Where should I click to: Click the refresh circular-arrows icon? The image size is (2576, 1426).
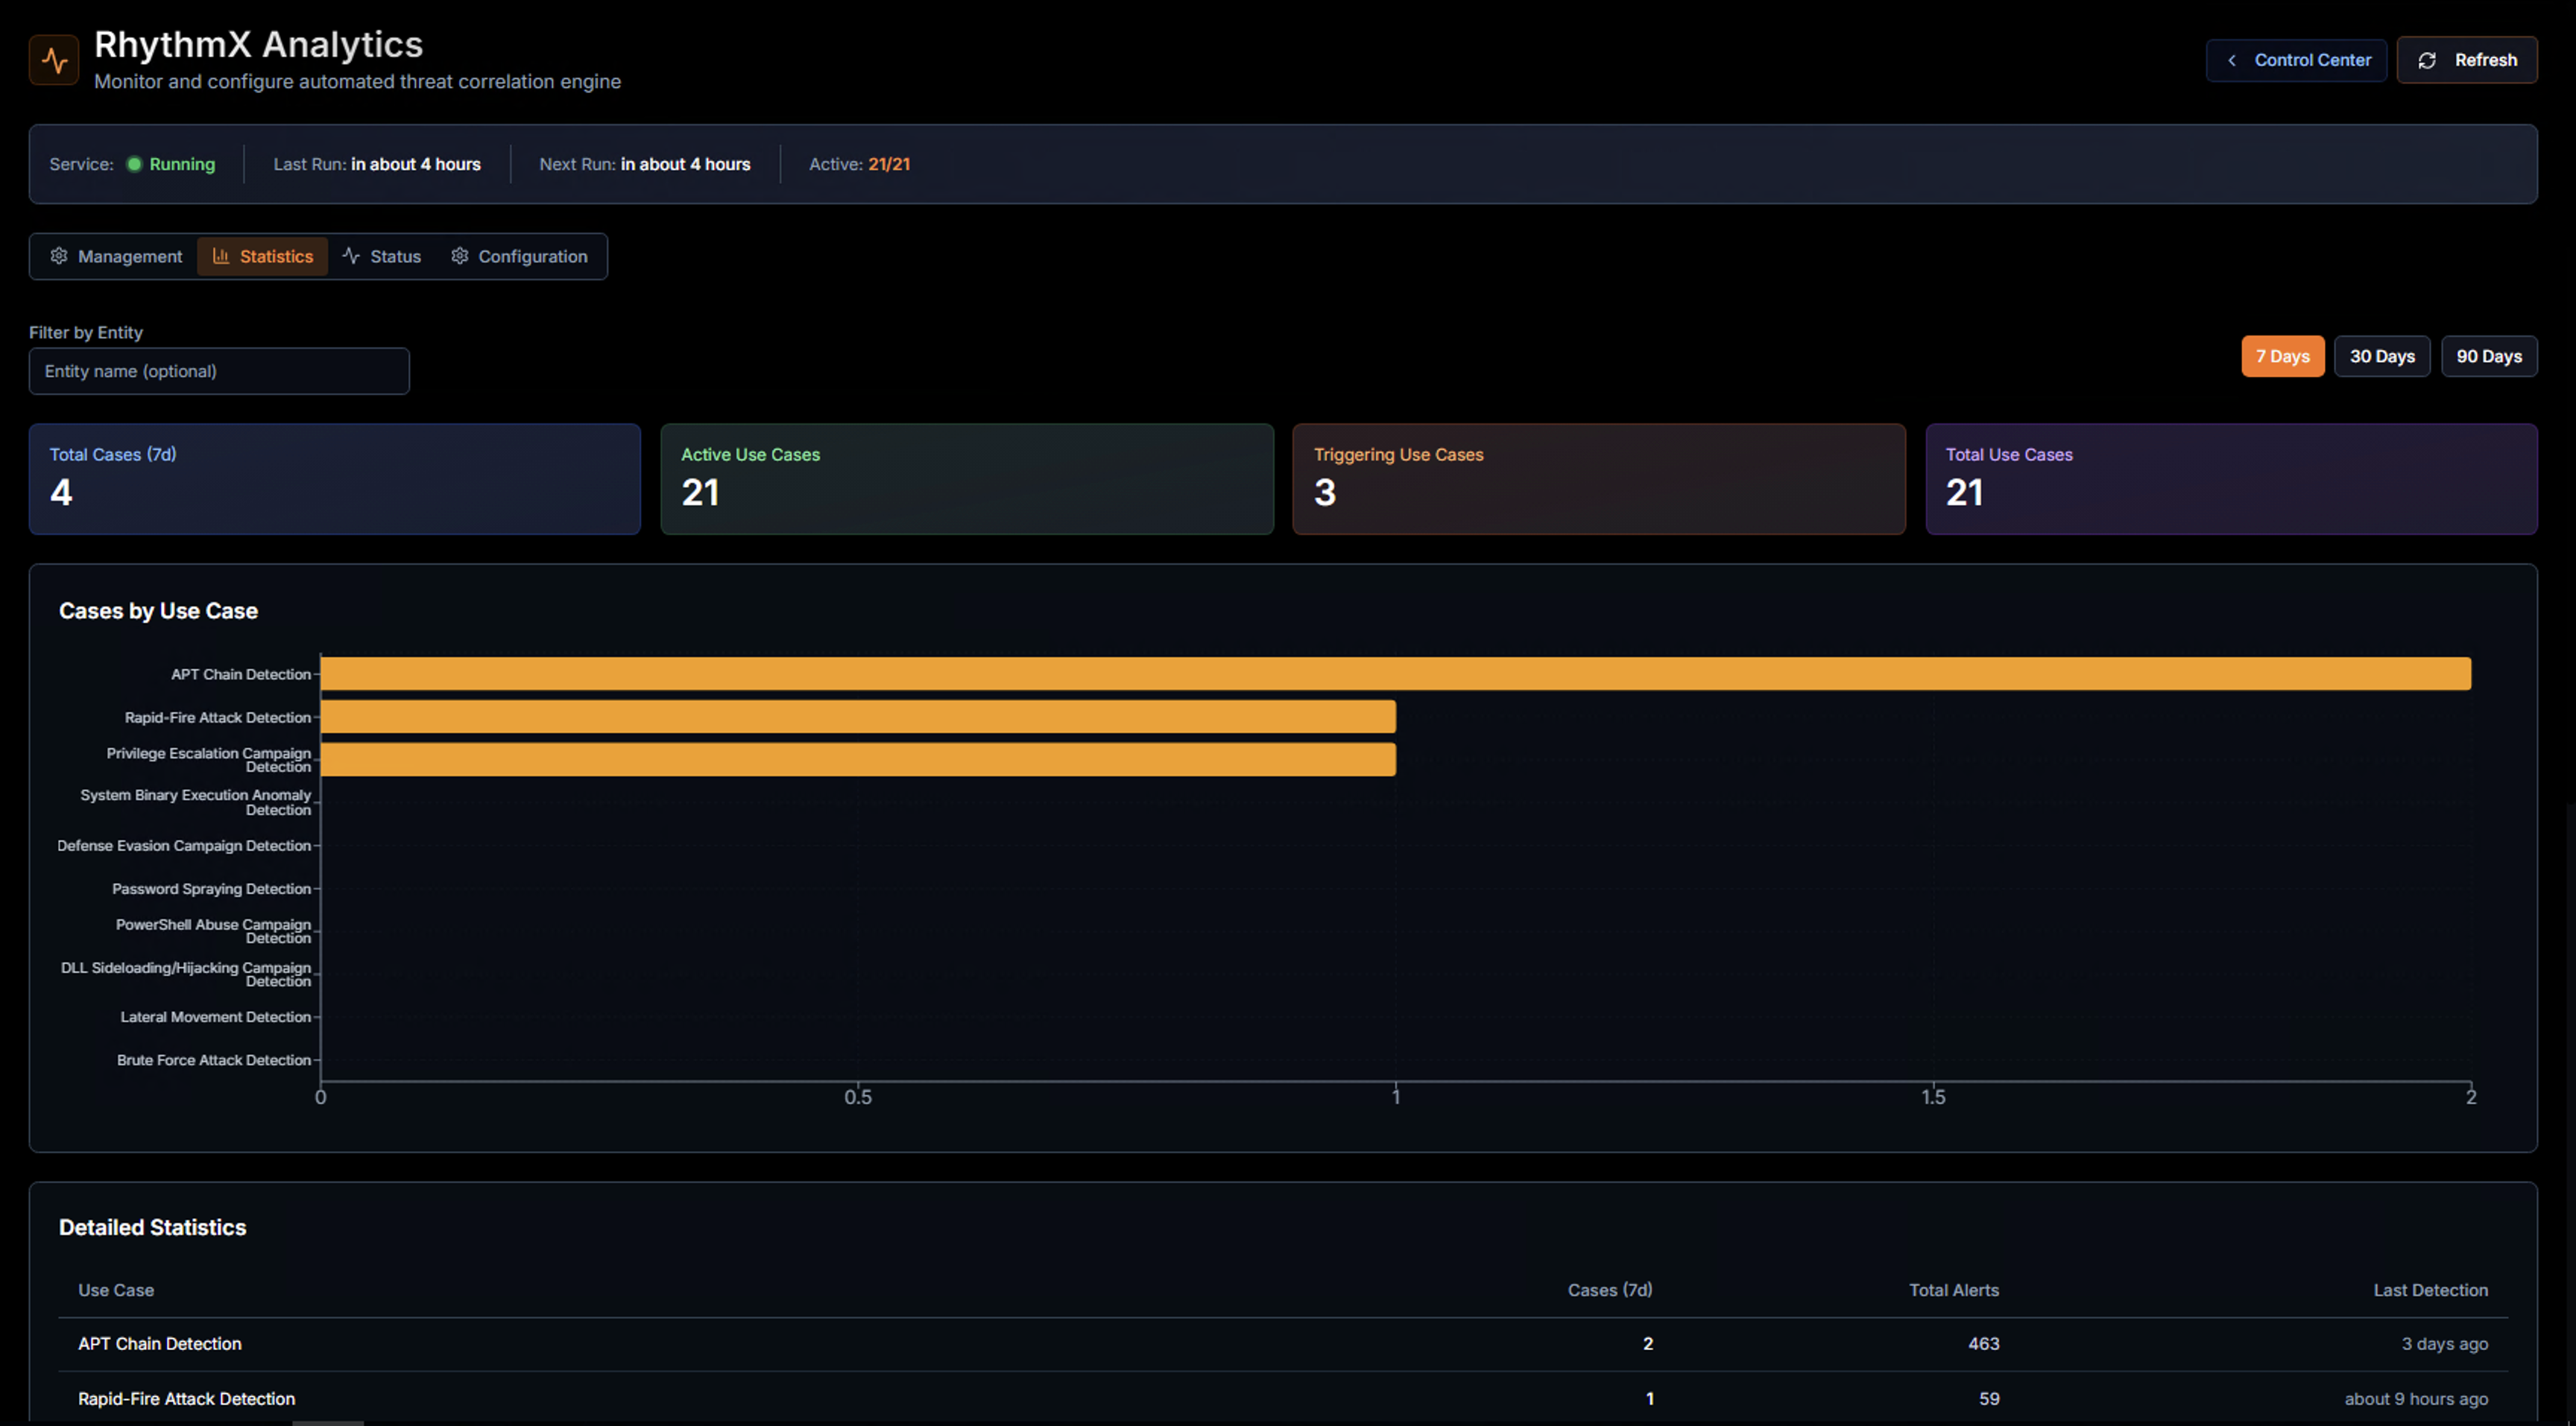(2428, 60)
